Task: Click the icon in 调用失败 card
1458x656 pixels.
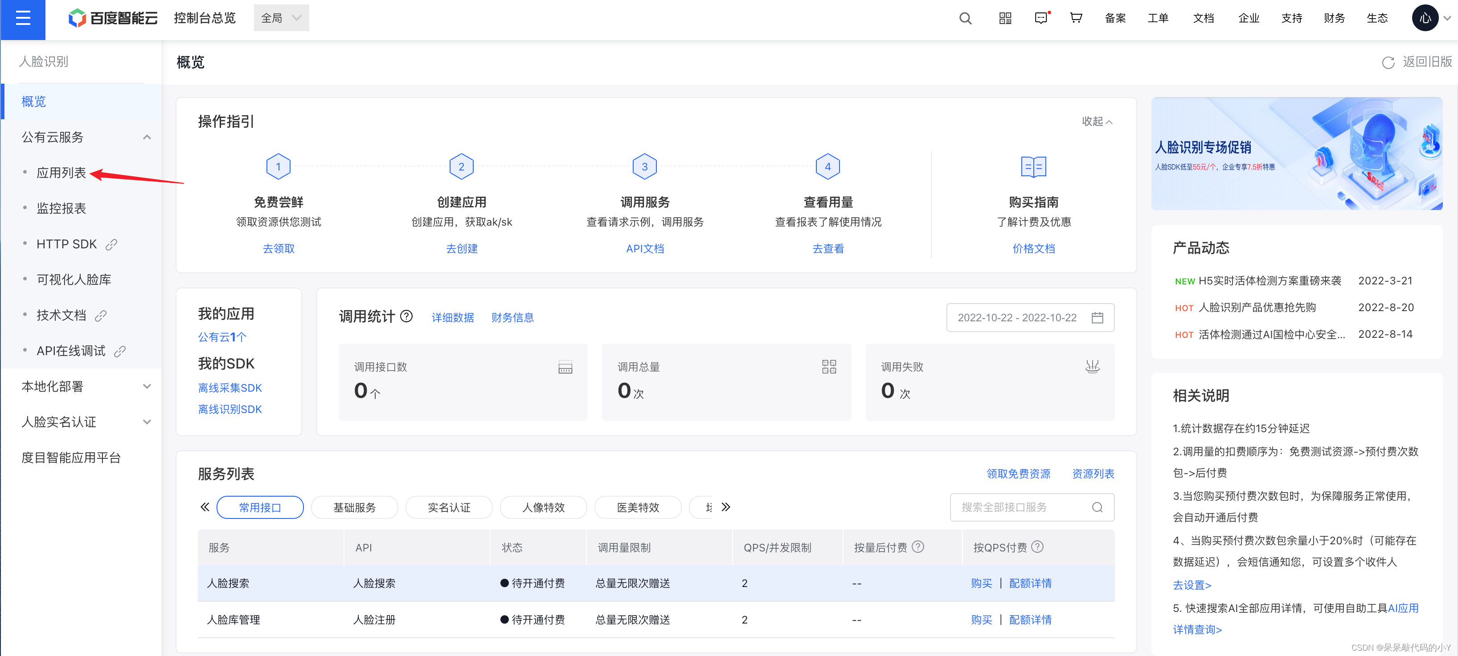Action: pyautogui.click(x=1092, y=366)
